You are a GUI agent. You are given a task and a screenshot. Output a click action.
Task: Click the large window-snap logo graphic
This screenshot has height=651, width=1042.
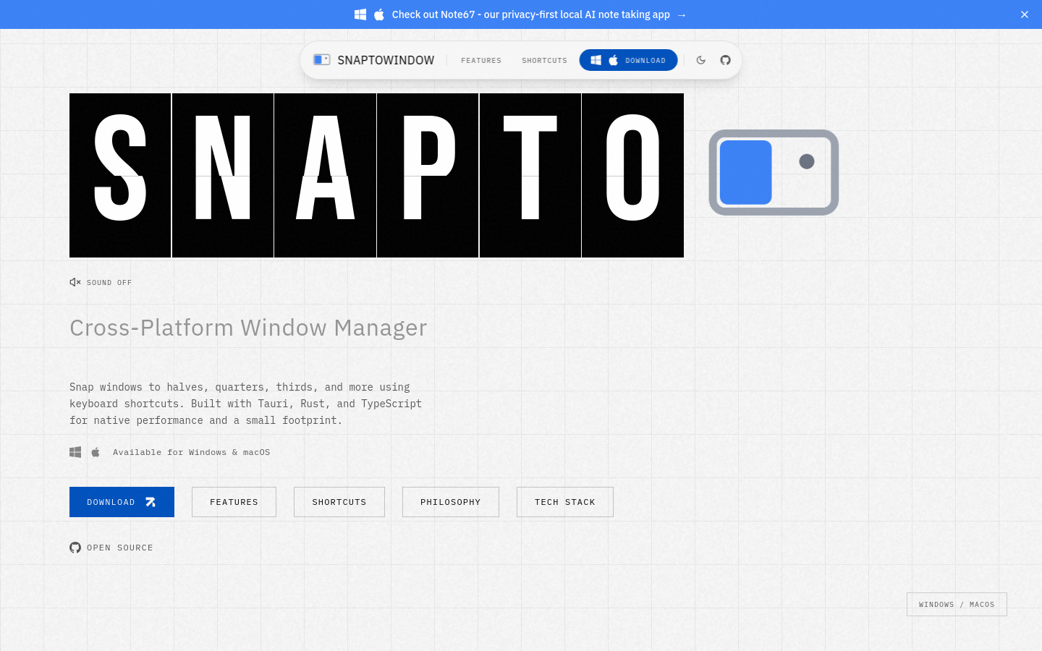[774, 172]
